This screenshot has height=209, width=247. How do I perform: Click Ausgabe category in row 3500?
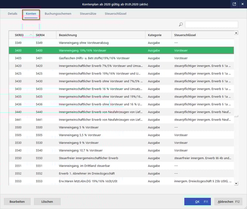(154, 127)
